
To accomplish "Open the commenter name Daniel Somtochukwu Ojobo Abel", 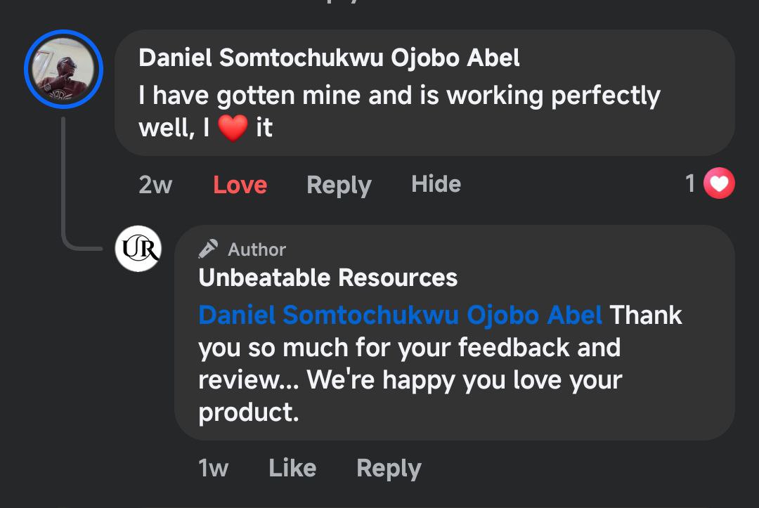I will click(x=329, y=58).
